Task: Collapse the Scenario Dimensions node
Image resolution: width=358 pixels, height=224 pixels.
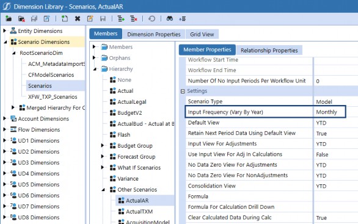Action: (5, 42)
